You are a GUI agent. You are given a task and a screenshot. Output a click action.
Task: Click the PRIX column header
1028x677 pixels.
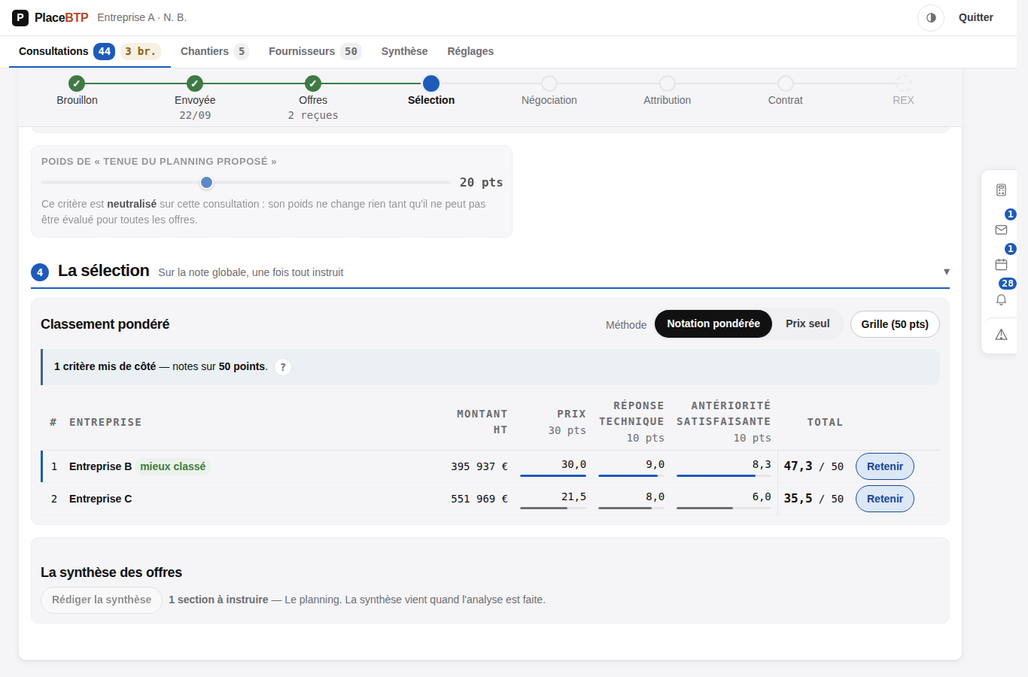point(571,414)
